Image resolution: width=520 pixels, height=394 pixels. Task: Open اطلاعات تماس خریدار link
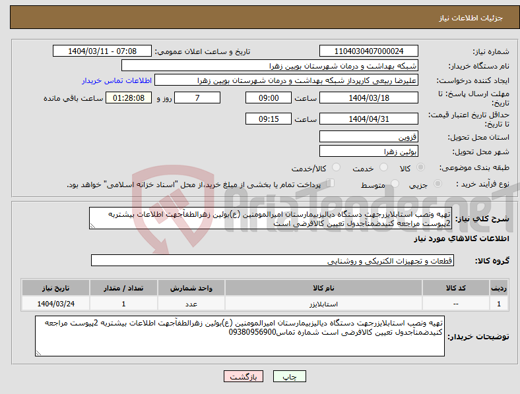pos(117,80)
